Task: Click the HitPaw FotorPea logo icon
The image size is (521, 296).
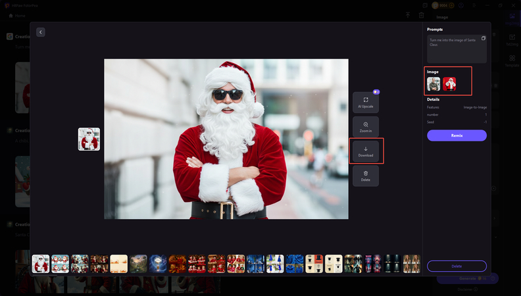Action: [7, 5]
